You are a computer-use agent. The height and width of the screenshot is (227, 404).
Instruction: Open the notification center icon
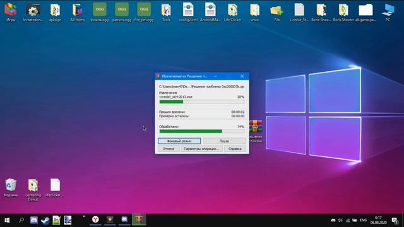[395, 220]
